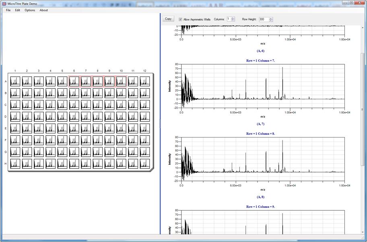Choose well B3 spectrum icon
The image size is (367, 242).
coord(39,93)
